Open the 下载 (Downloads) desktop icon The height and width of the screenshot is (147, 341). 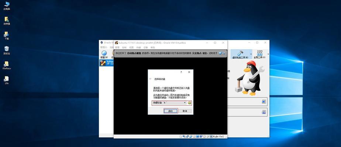click(7, 36)
